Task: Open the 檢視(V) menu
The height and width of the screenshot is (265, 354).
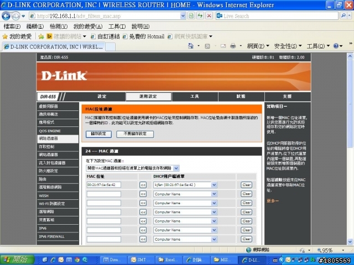Action: (59, 26)
